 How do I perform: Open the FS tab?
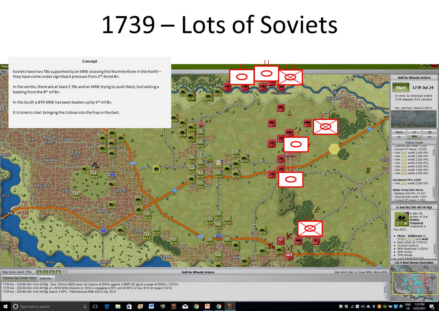pos(399,137)
